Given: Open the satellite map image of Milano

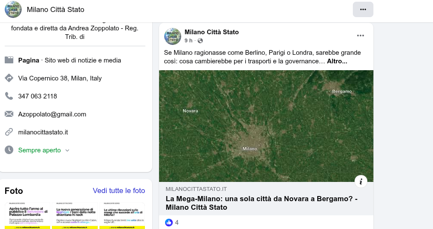Looking at the screenshot, I should pyautogui.click(x=266, y=126).
